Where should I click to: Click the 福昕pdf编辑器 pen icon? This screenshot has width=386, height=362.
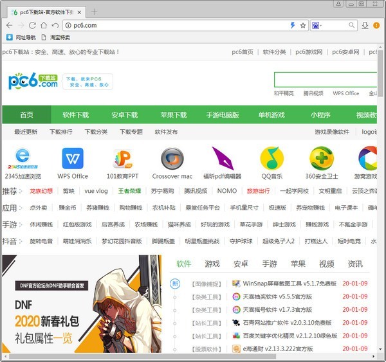click(x=222, y=158)
